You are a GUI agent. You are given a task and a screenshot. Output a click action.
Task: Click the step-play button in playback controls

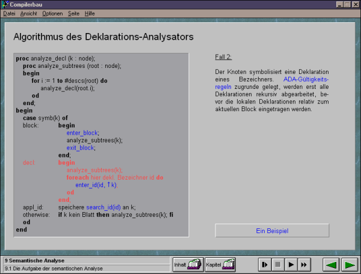(265, 264)
